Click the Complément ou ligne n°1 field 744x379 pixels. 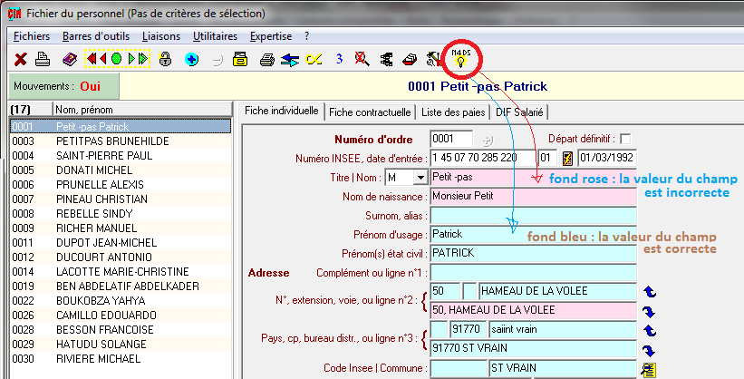pyautogui.click(x=533, y=273)
